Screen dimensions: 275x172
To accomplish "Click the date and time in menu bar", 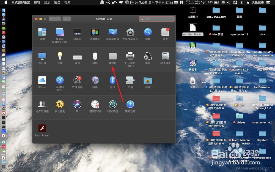I will 154,2.
